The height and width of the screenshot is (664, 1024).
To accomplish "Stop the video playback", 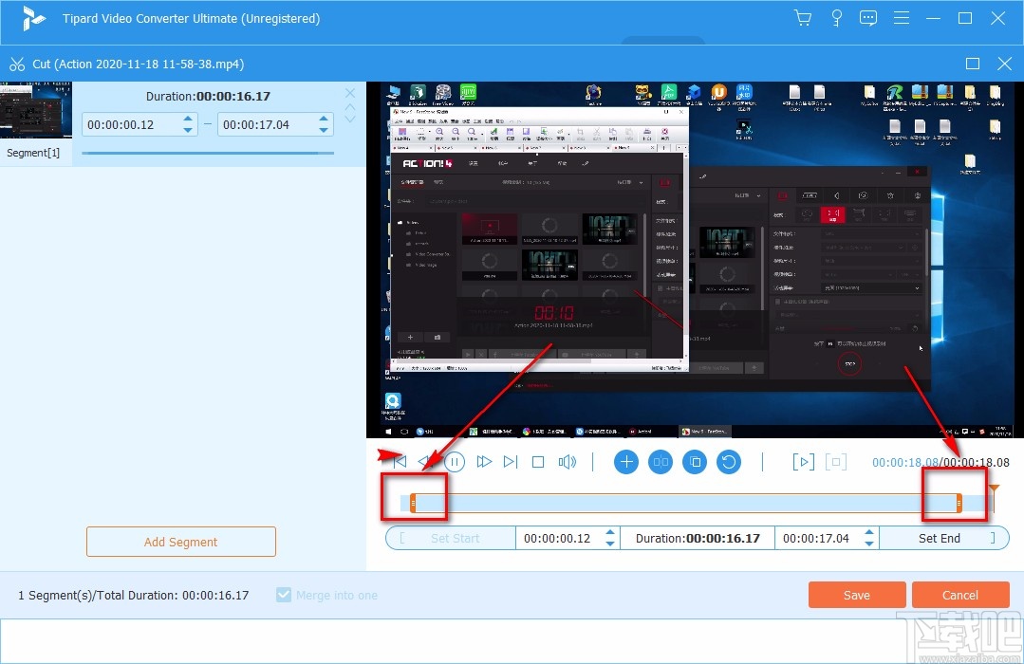I will tap(538, 462).
